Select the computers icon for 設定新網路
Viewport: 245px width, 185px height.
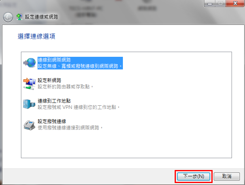point(30,84)
